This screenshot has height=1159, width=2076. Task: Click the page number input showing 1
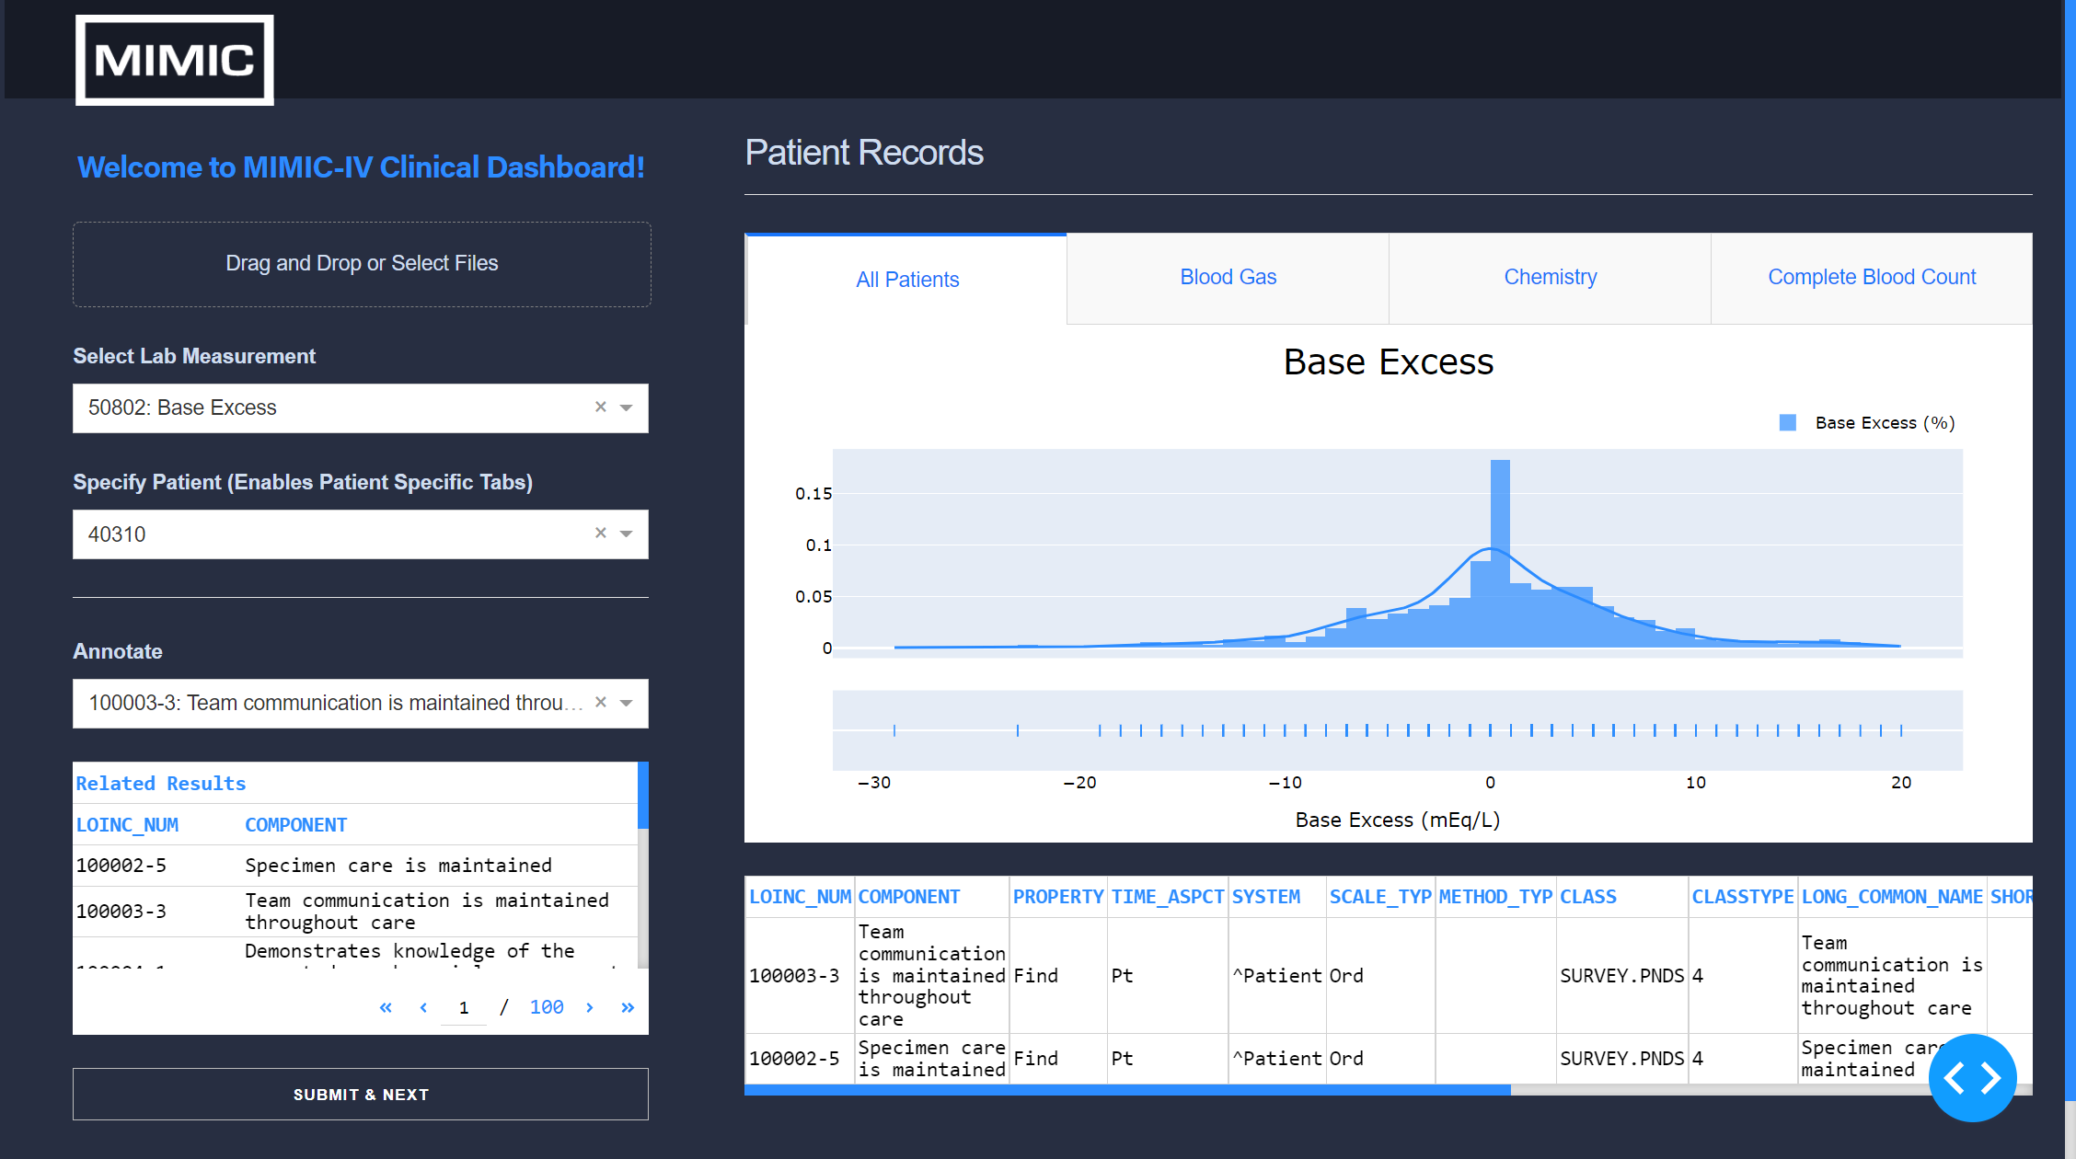[463, 1007]
